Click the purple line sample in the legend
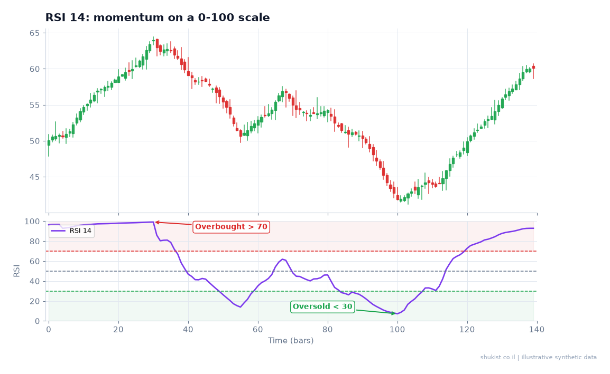The height and width of the screenshot is (374, 610). pos(58,231)
